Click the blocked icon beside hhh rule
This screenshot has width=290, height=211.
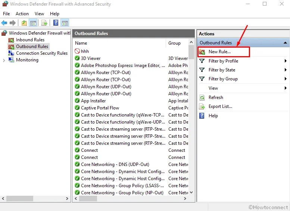tap(77, 51)
